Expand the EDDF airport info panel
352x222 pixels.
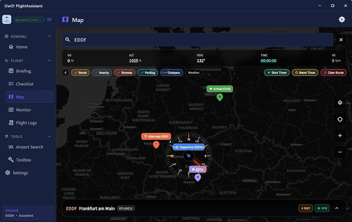(x=337, y=208)
